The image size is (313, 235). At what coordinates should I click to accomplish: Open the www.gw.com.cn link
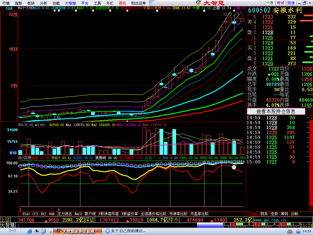point(270,220)
